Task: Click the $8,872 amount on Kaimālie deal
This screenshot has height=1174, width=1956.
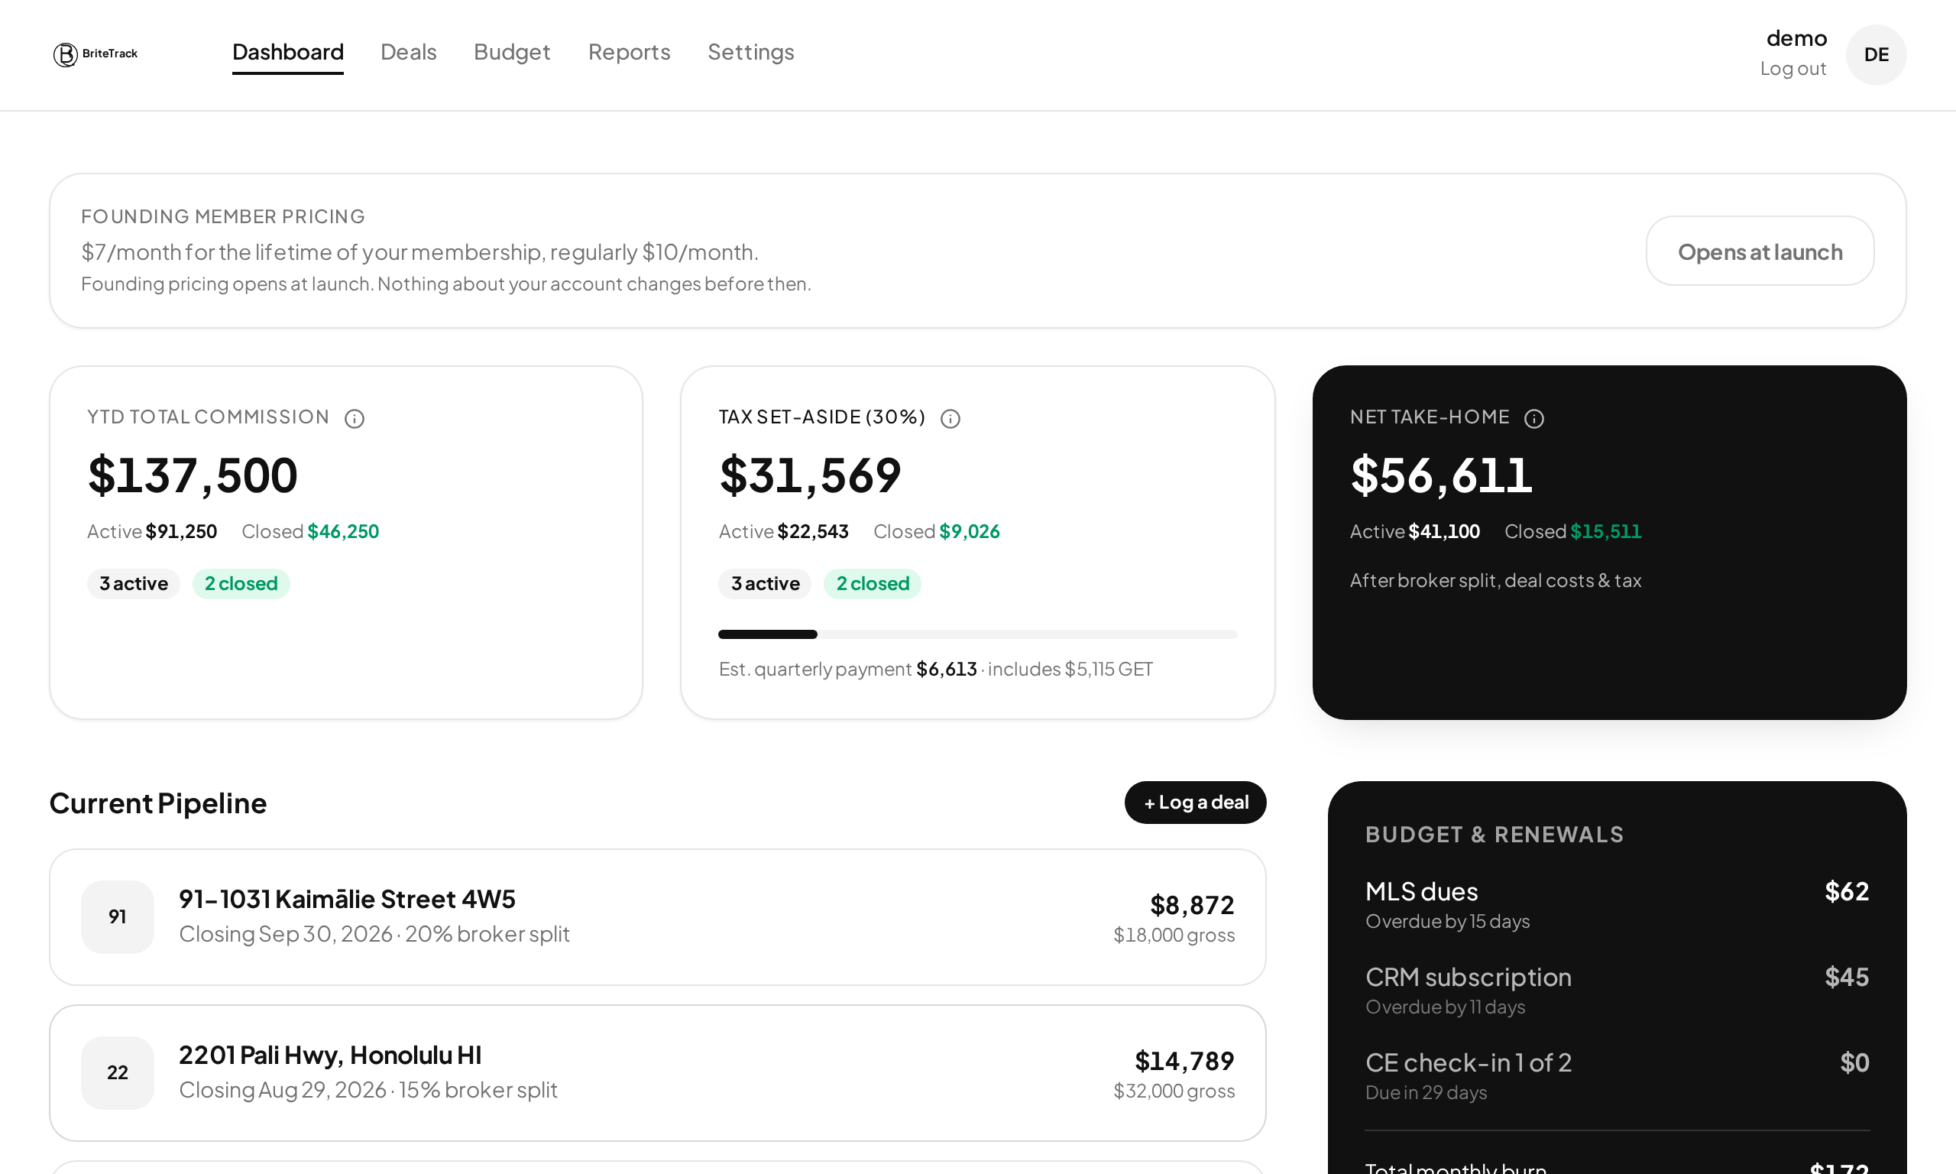Action: [1192, 904]
